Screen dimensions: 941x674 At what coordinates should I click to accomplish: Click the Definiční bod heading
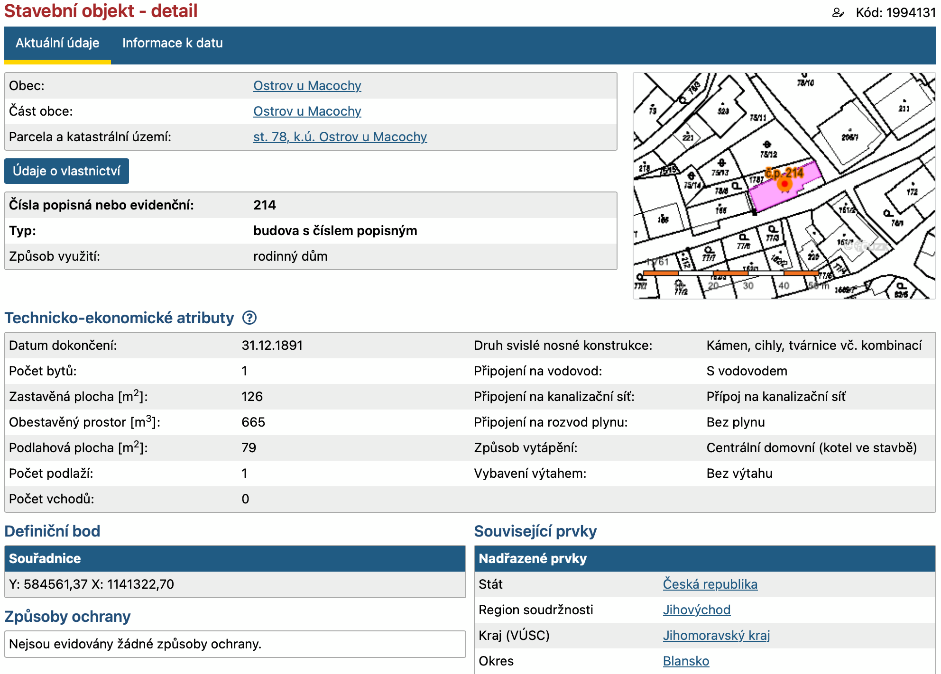click(x=52, y=531)
